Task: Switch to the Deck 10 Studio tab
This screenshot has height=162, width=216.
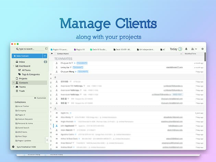Action: [x=99, y=49]
